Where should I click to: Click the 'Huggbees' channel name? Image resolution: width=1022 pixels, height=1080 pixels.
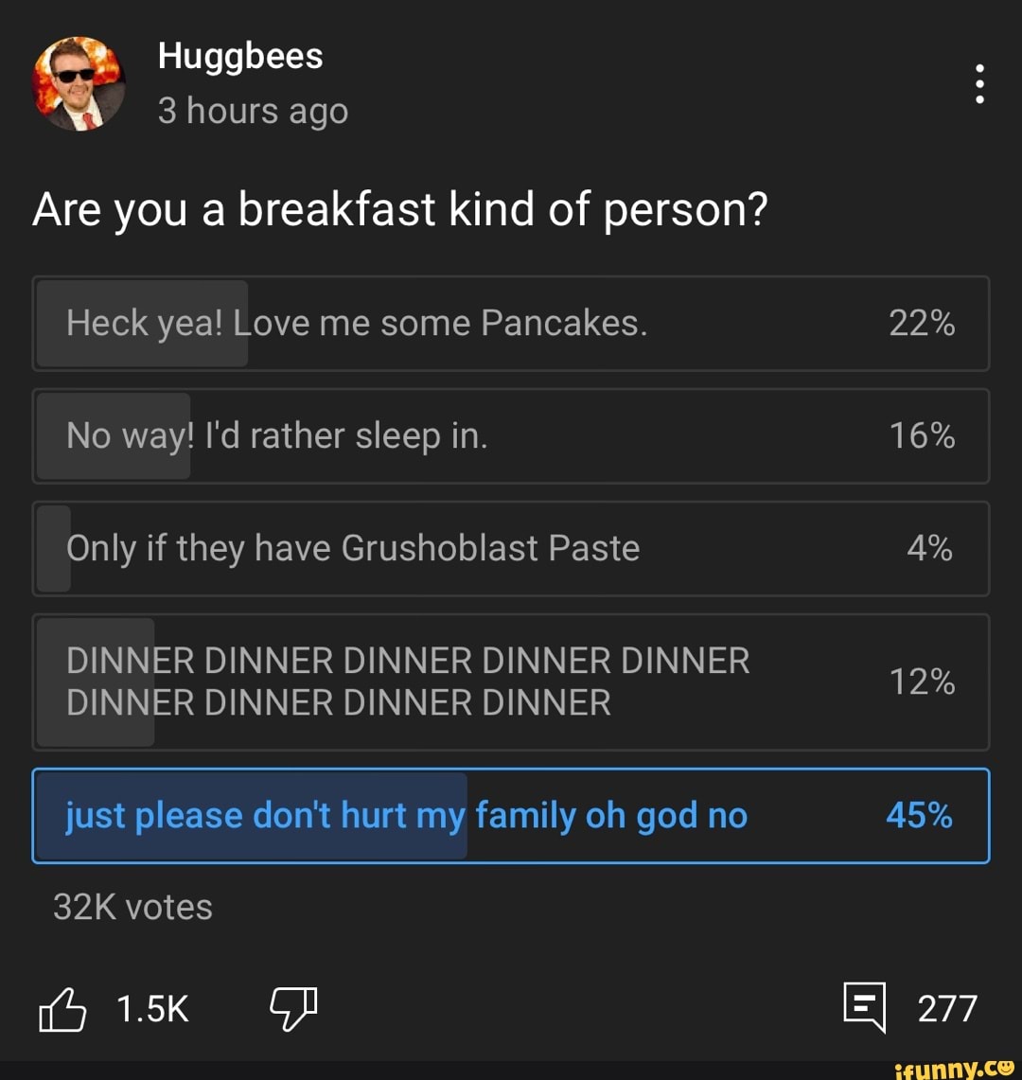pos(239,56)
